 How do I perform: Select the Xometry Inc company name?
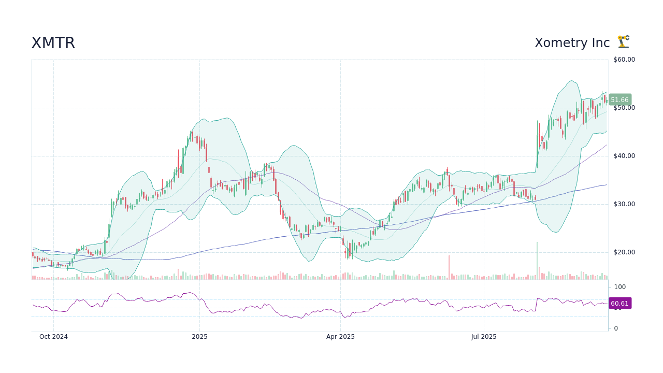pos(572,43)
